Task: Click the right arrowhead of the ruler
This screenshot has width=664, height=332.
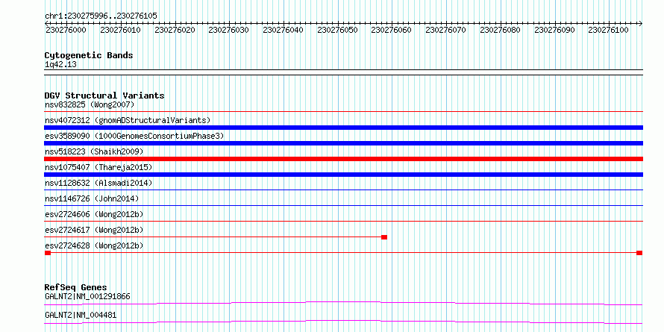Action: coord(640,24)
